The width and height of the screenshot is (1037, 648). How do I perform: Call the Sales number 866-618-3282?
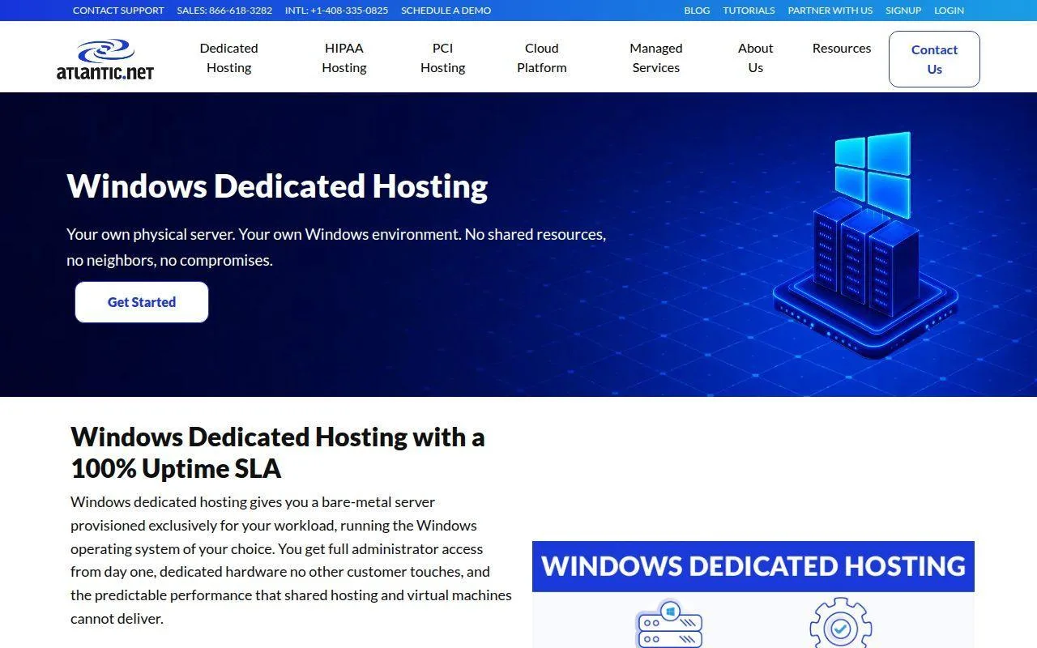224,11
